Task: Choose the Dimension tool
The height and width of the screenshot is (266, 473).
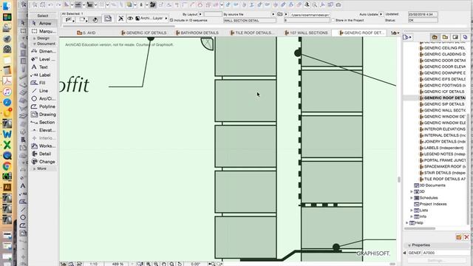Action: point(43,51)
